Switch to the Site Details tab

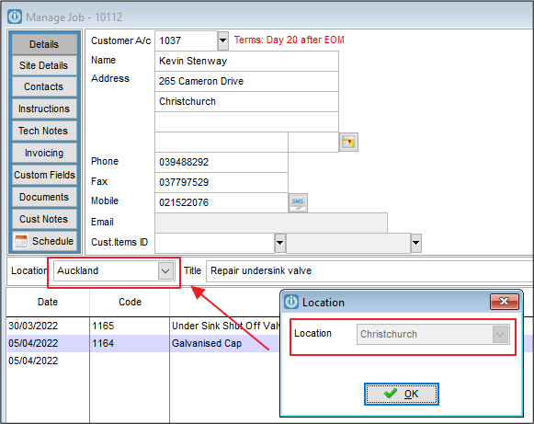click(44, 65)
